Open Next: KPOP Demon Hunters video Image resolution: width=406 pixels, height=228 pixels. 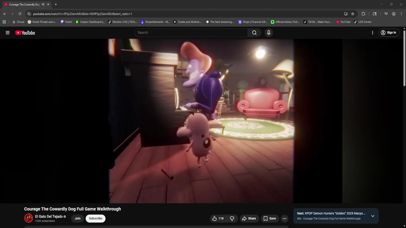coord(331,213)
